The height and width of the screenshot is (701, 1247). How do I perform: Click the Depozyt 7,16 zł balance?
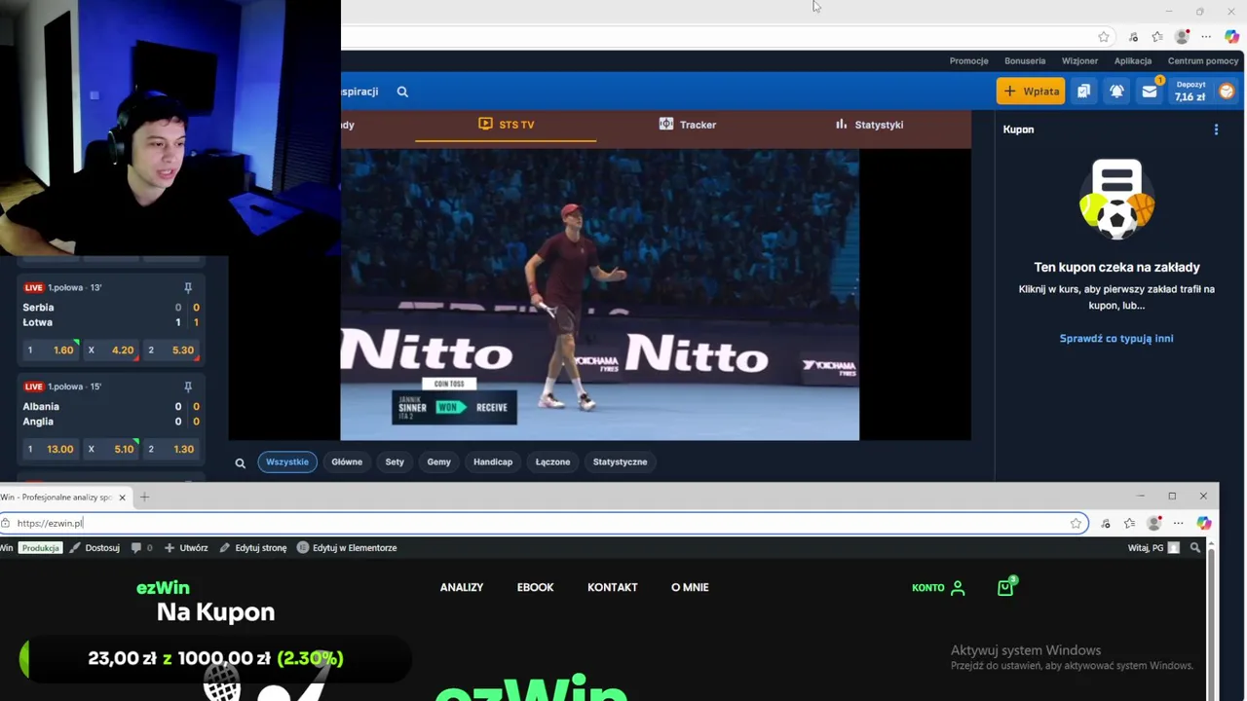tap(1190, 92)
